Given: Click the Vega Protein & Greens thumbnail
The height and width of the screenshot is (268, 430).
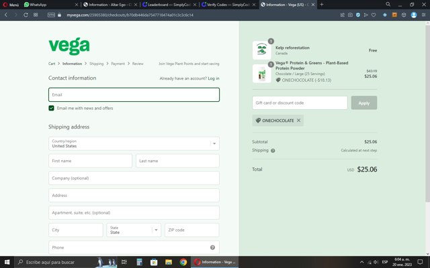Looking at the screenshot, I should (261, 73).
